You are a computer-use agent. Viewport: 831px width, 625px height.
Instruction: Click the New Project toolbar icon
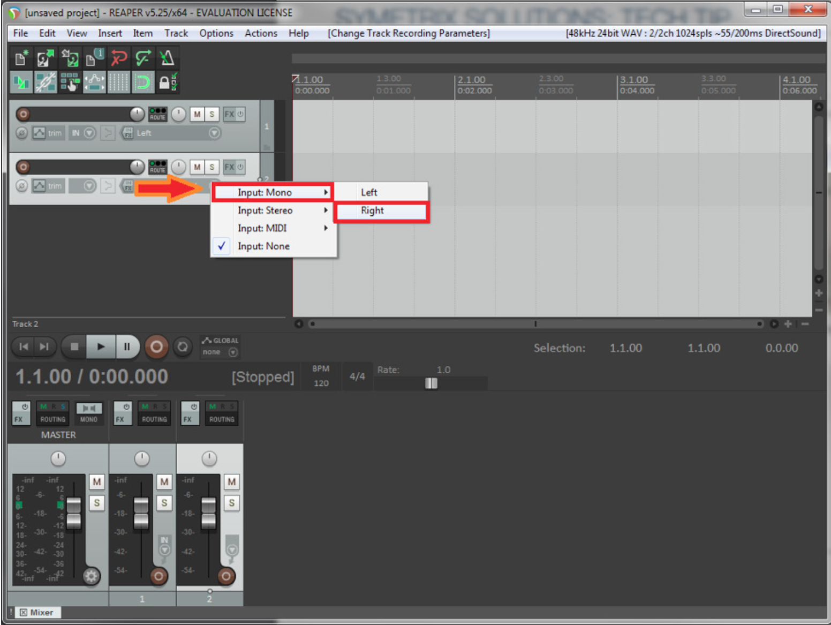click(x=21, y=58)
